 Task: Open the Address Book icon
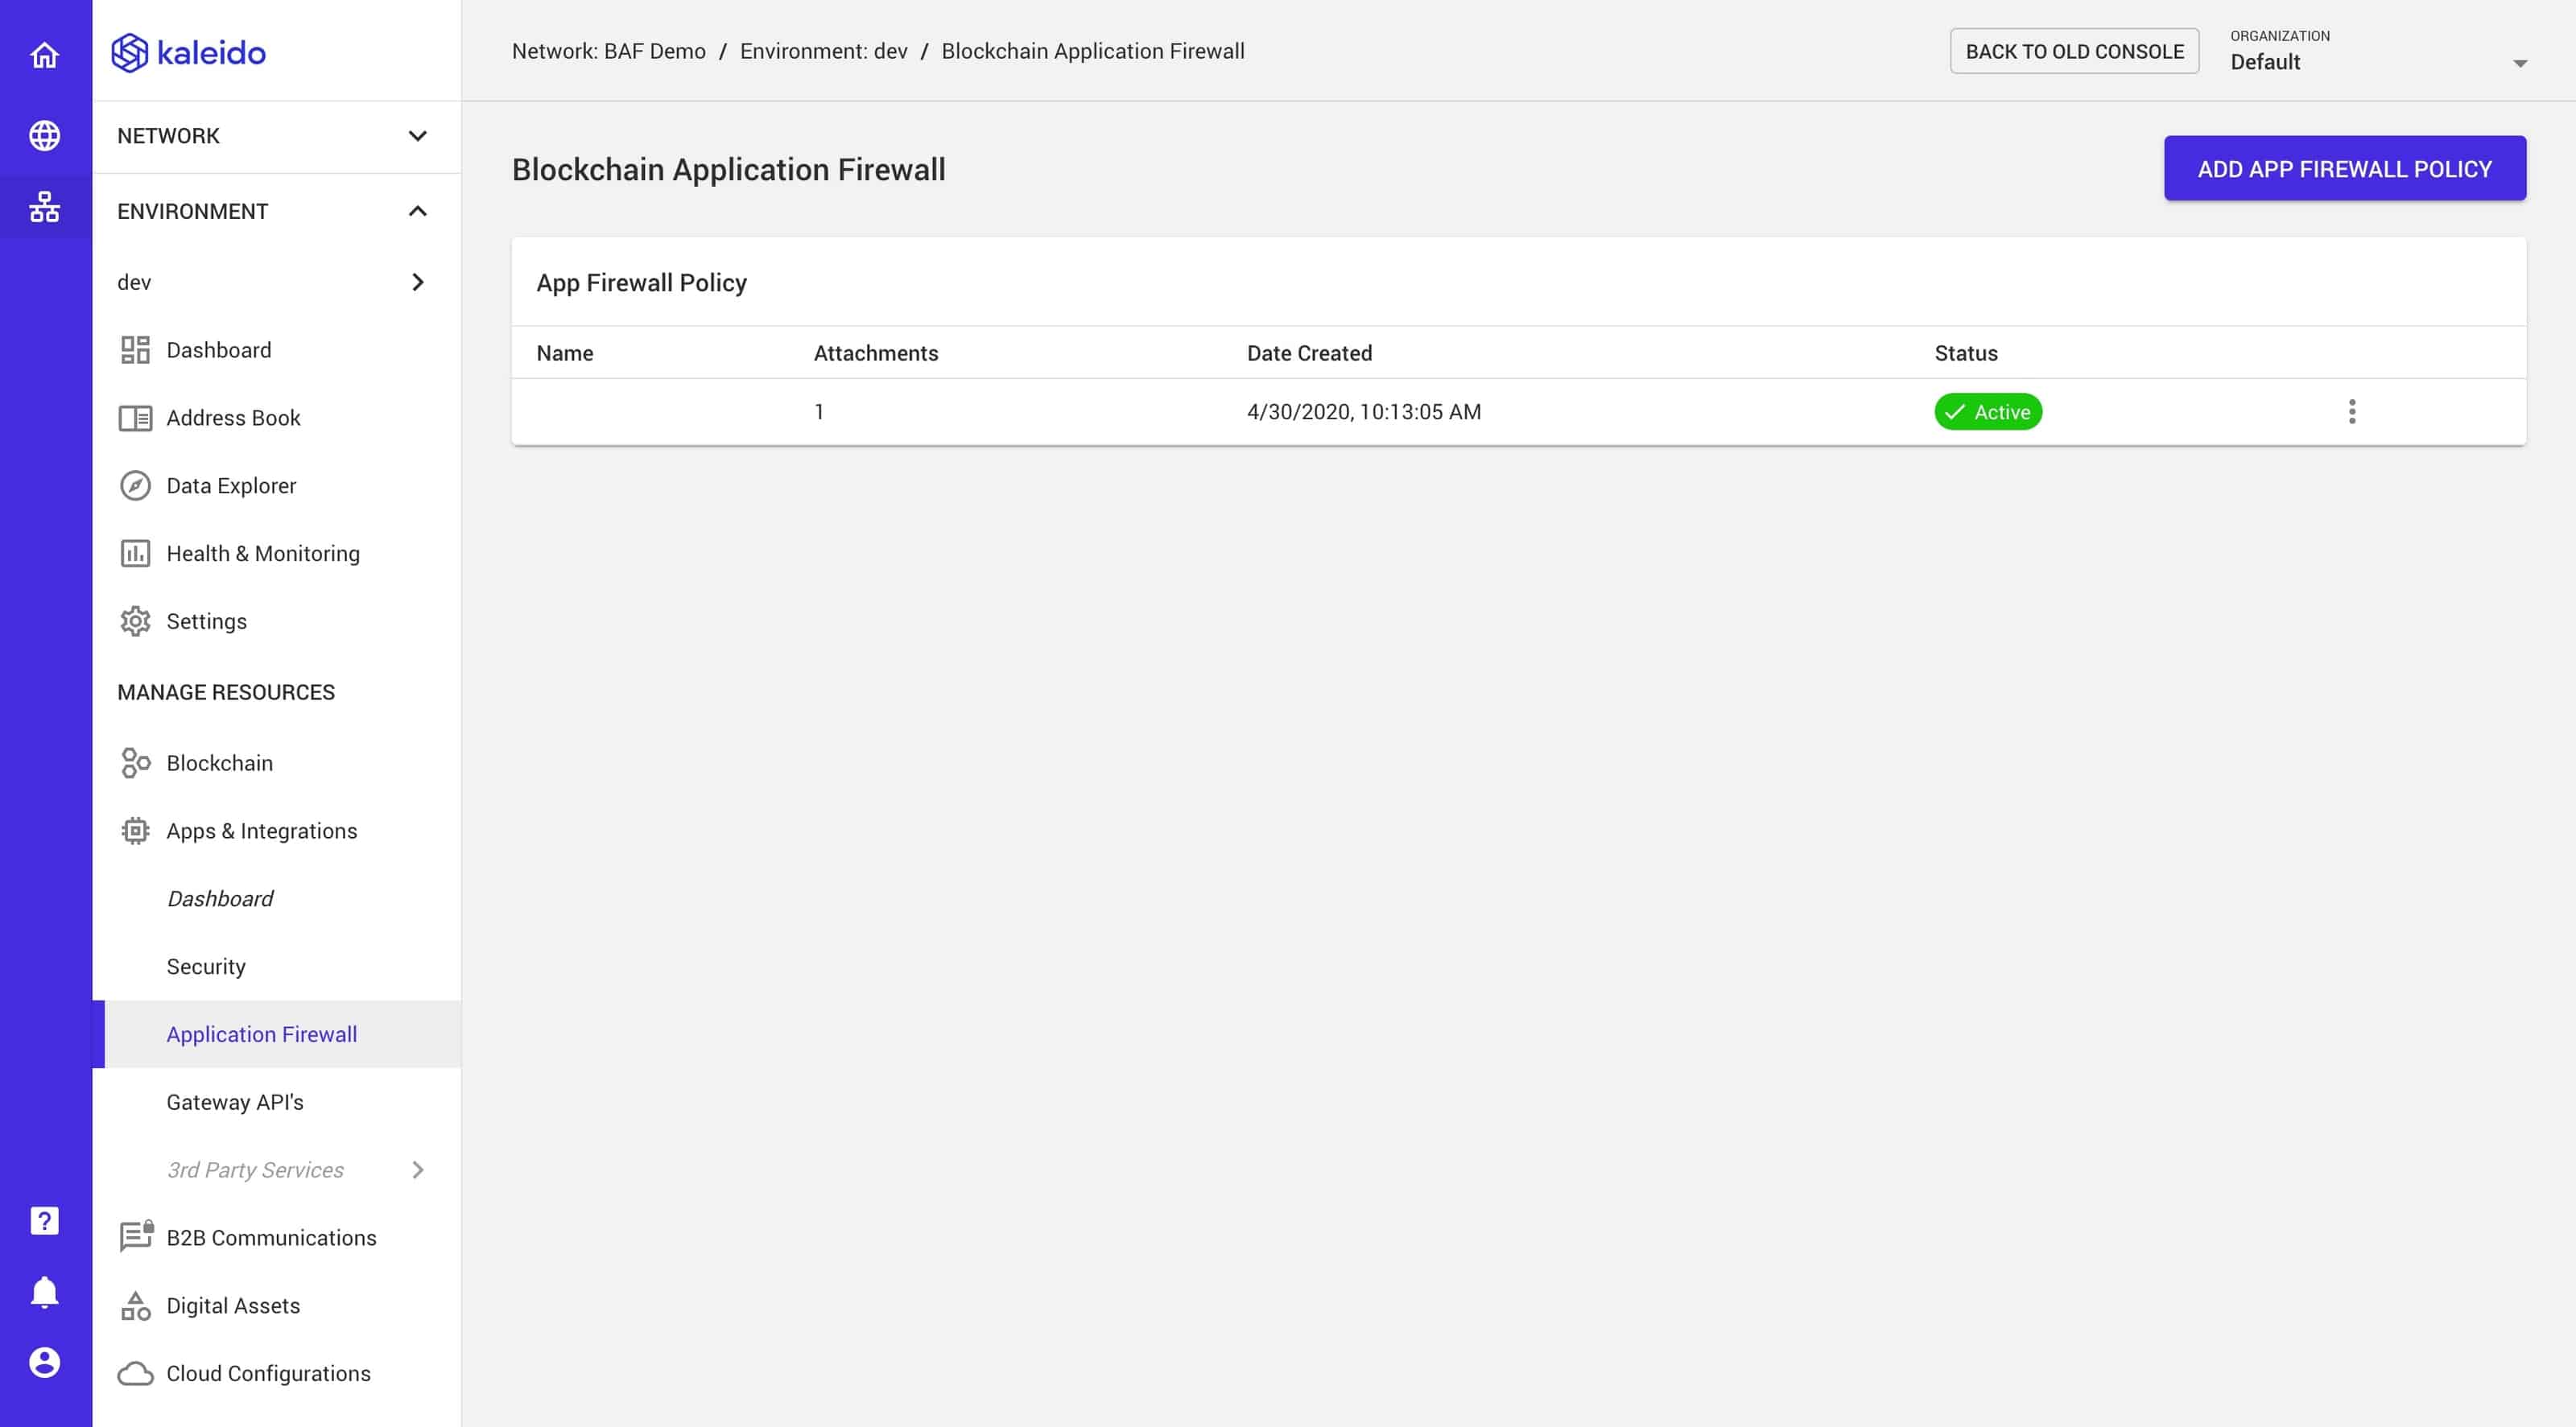tap(136, 417)
